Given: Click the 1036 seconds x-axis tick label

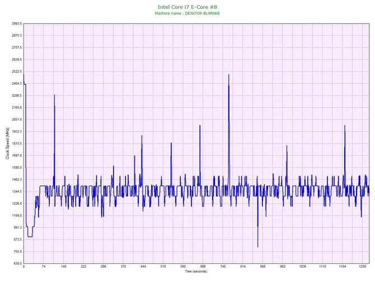Looking at the screenshot, I should (x=303, y=266).
